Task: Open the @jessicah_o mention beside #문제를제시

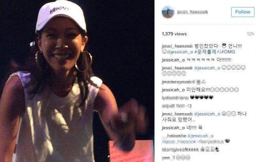Action: [x=180, y=52]
